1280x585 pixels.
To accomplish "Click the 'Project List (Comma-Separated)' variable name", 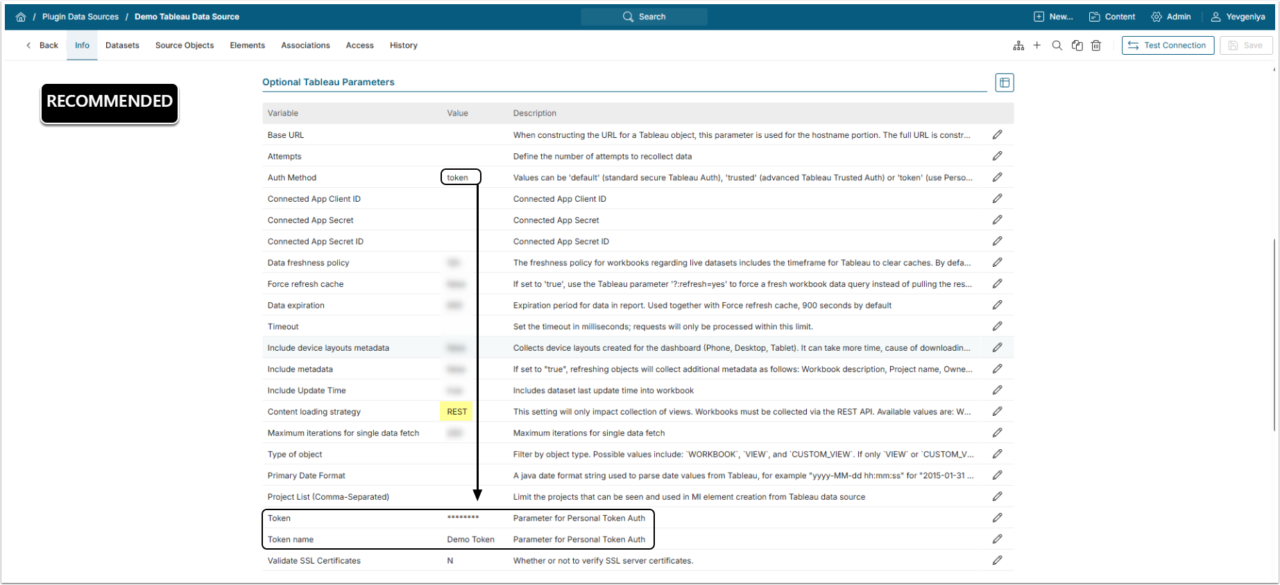I will [328, 497].
